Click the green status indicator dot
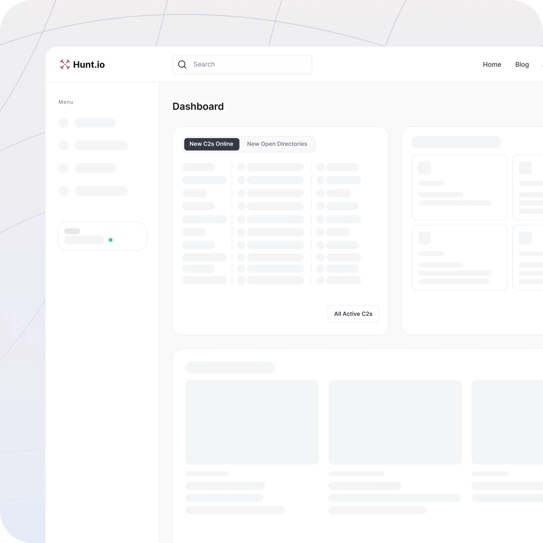Screen dimensions: 543x543 [110, 240]
